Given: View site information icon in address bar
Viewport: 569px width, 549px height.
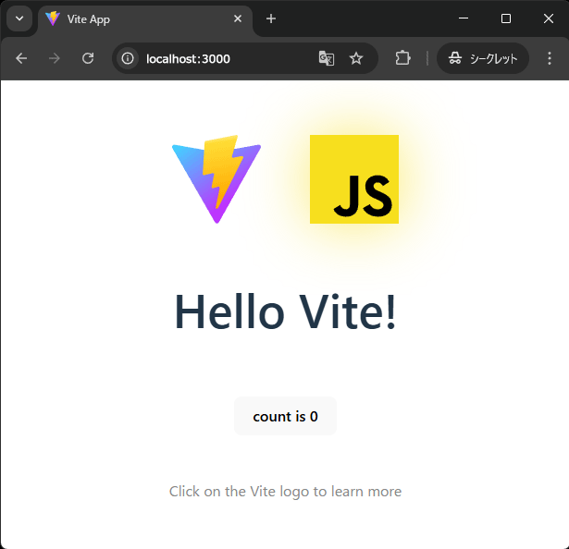Looking at the screenshot, I should (128, 58).
